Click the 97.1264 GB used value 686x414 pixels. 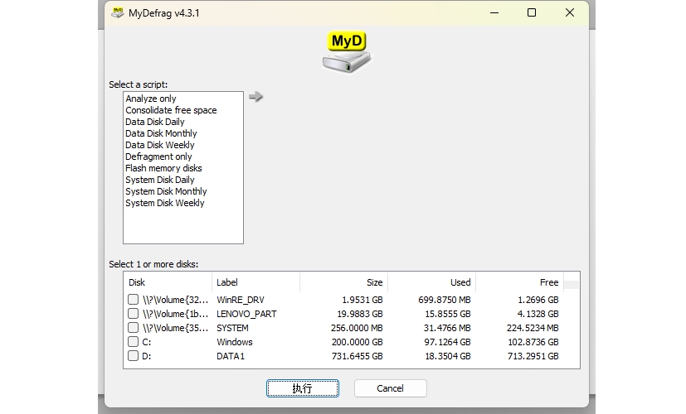tap(447, 341)
